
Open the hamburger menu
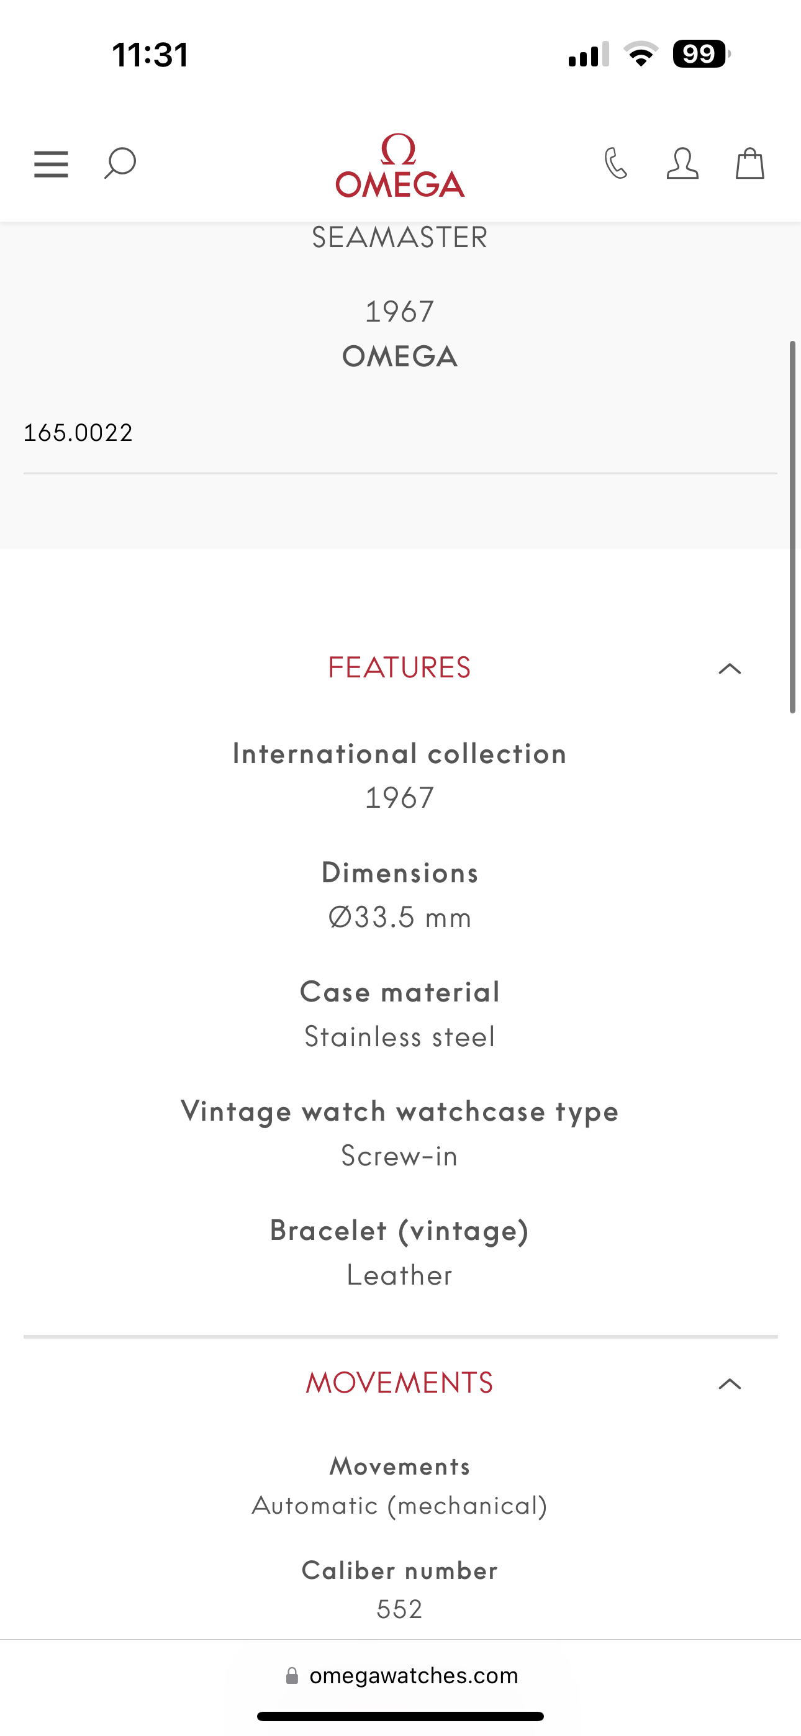(x=52, y=164)
